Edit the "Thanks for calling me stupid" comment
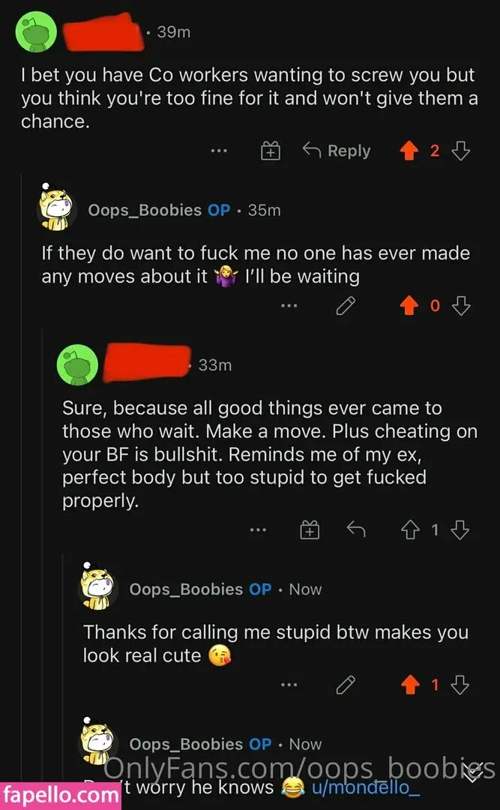The width and height of the screenshot is (500, 810). 345,684
